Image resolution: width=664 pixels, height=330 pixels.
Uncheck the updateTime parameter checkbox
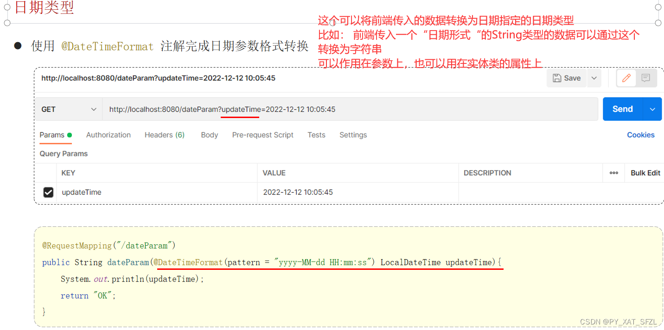(48, 192)
